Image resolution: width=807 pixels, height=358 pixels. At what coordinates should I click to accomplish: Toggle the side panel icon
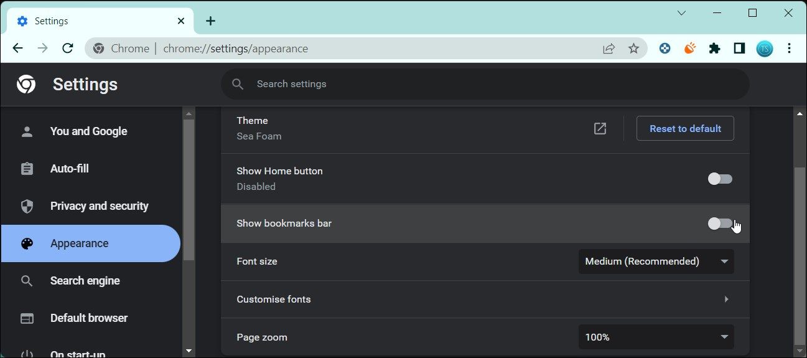(739, 49)
